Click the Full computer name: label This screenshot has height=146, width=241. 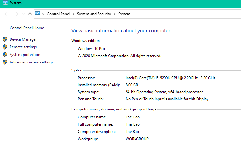[x=95, y=124]
